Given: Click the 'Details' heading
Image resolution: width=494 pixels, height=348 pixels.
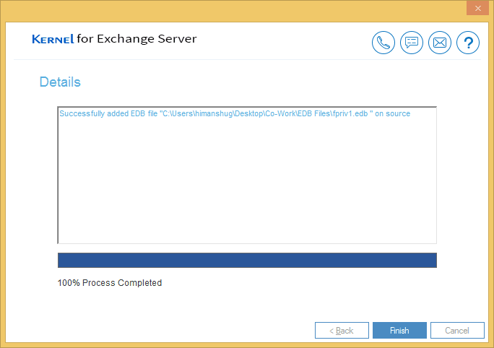Looking at the screenshot, I should tap(60, 82).
